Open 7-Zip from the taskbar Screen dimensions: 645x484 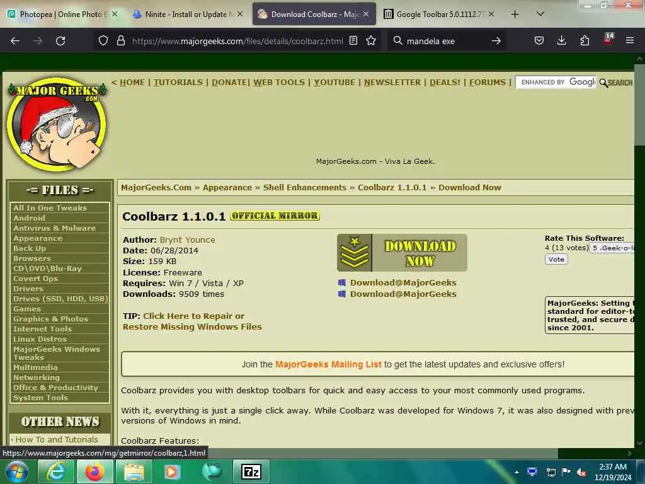point(251,471)
